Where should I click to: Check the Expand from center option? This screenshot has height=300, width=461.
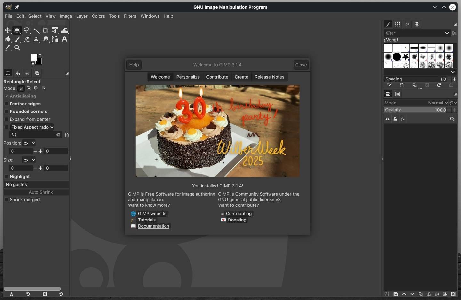(x=6, y=119)
